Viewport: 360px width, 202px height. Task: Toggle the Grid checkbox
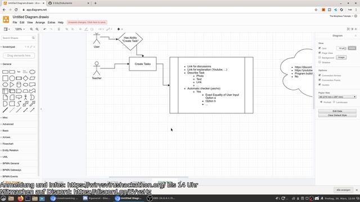point(319,48)
